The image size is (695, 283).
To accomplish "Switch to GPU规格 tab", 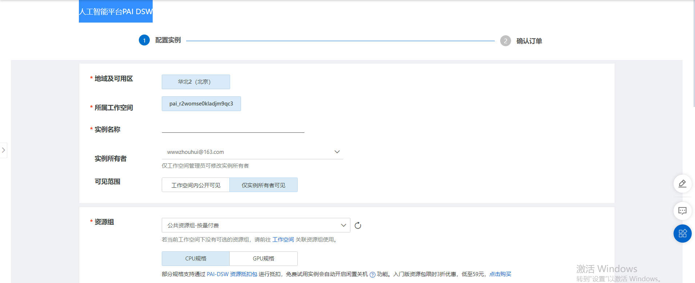I will [263, 259].
